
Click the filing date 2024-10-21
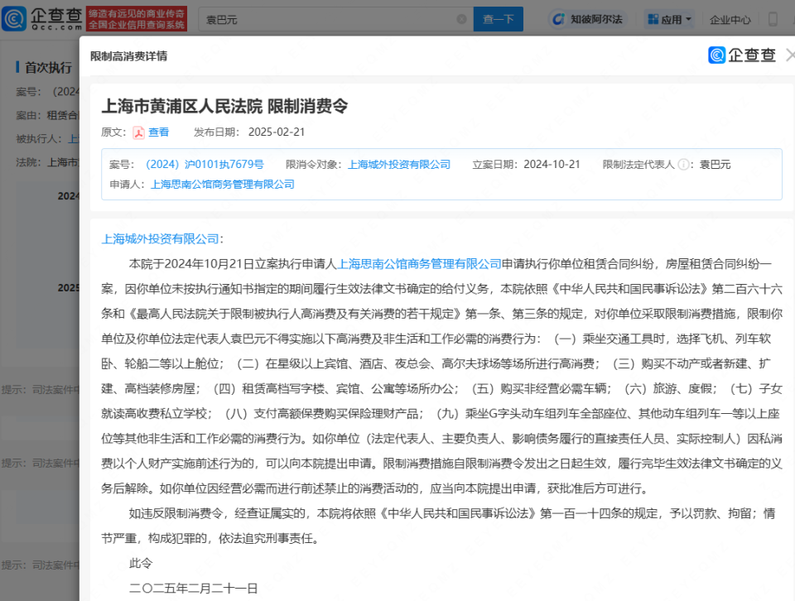point(552,164)
